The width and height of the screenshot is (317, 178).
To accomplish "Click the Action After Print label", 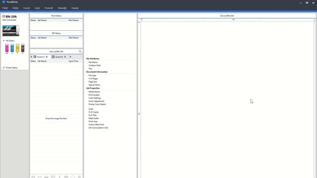I will [x=96, y=125].
